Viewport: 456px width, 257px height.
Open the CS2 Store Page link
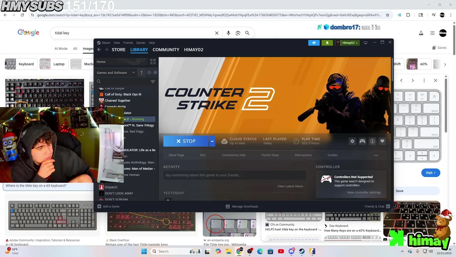point(176,155)
